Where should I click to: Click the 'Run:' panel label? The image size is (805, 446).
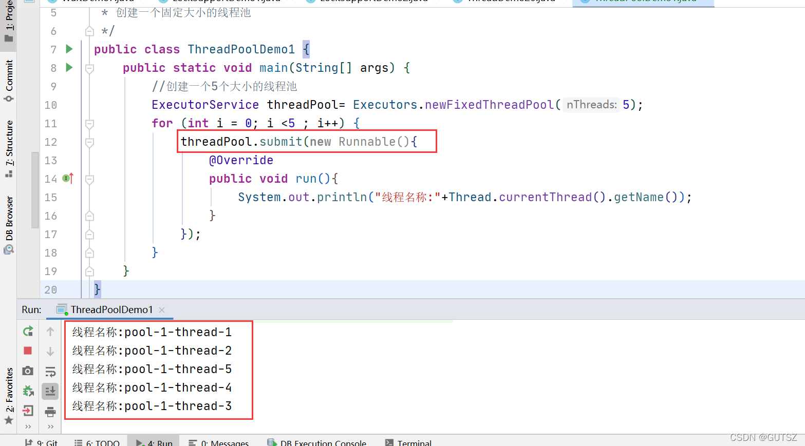point(32,309)
